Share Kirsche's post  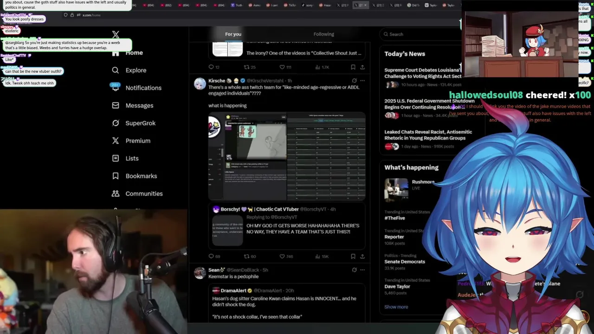click(x=362, y=257)
